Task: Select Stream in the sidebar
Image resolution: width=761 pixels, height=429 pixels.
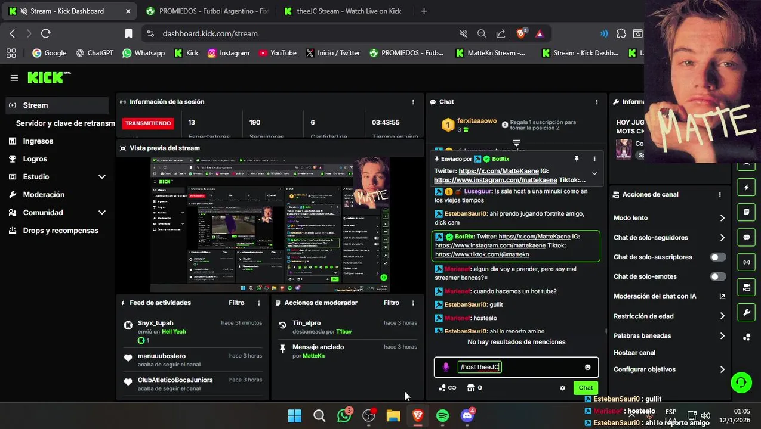Action: tap(57, 105)
